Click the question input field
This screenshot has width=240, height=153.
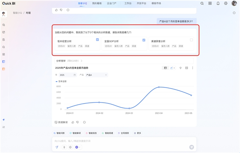point(122,141)
